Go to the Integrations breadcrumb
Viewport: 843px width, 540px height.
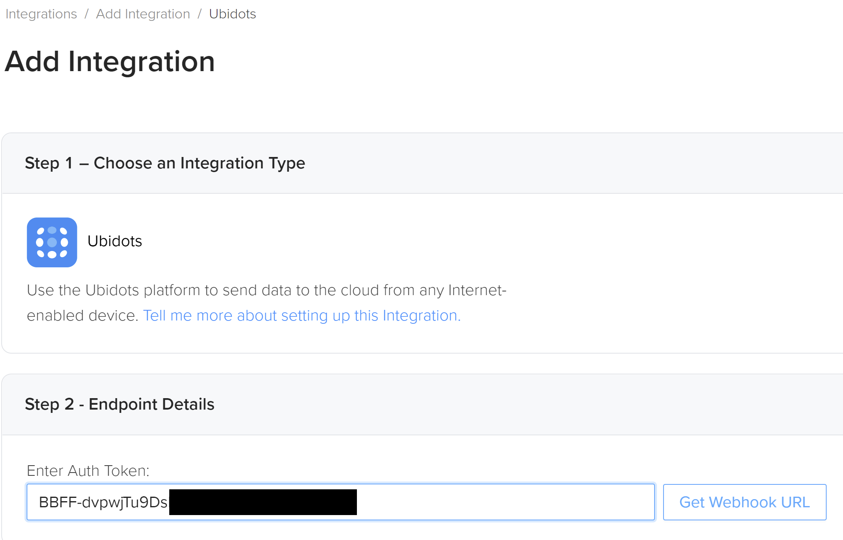[x=41, y=14]
